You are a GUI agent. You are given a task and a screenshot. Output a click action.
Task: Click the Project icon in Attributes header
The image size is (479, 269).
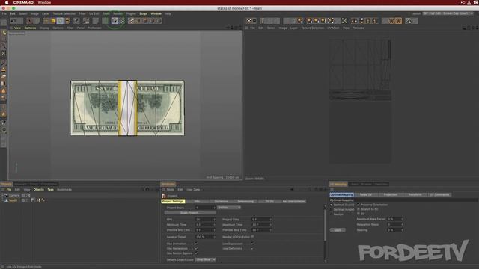click(164, 196)
